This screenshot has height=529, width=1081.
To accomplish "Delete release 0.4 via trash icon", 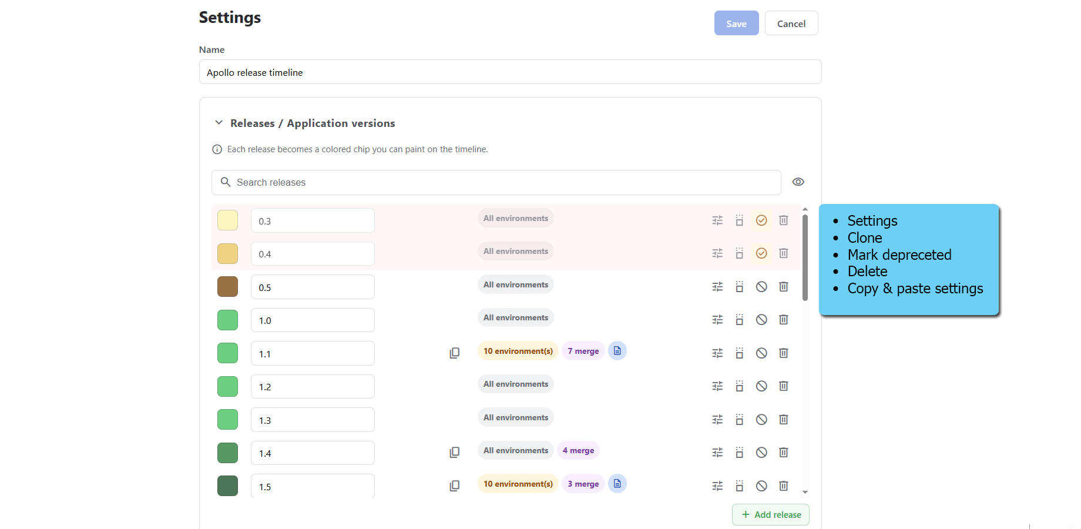I will pyautogui.click(x=783, y=253).
